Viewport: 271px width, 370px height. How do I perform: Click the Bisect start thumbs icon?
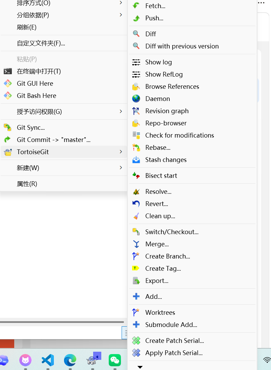pos(136,175)
